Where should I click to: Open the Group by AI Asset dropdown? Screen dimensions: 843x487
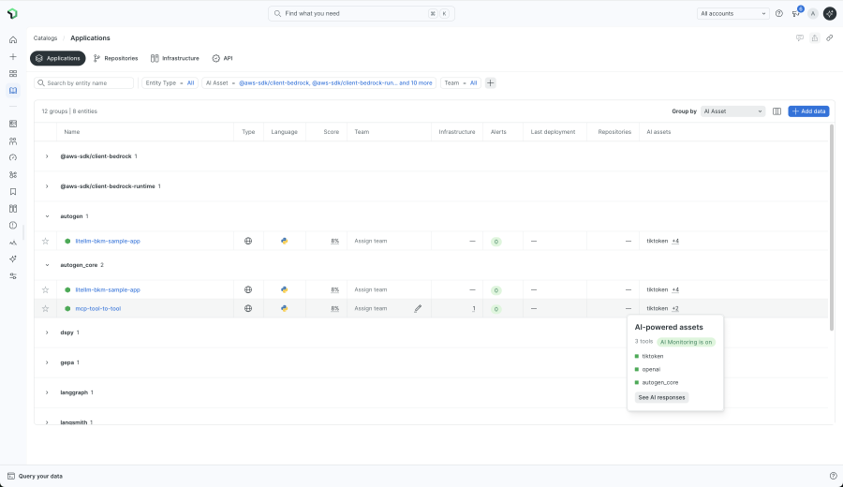(x=732, y=111)
